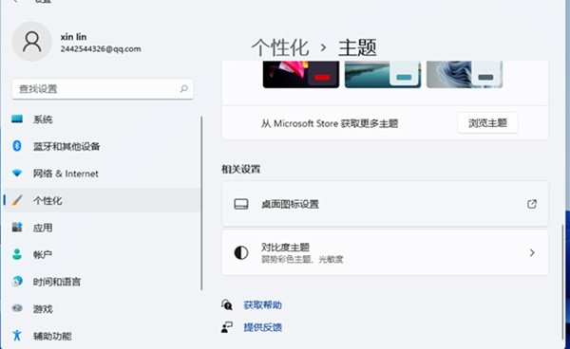Screen dimensions: 570x349
Task: Click the 浏览主题 button
Action: tap(487, 123)
